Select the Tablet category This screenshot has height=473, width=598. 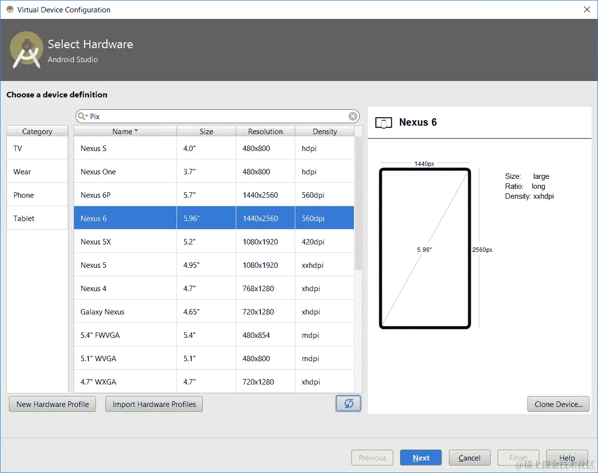(x=37, y=218)
